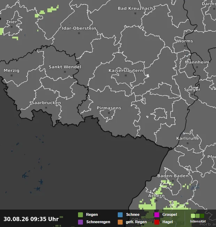
Task: Click the Saarbrücken city marker
Action: (46, 108)
